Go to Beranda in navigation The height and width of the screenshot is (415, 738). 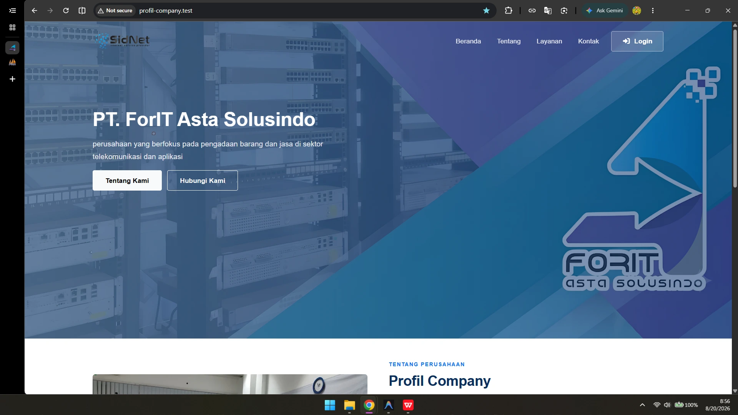tap(468, 41)
